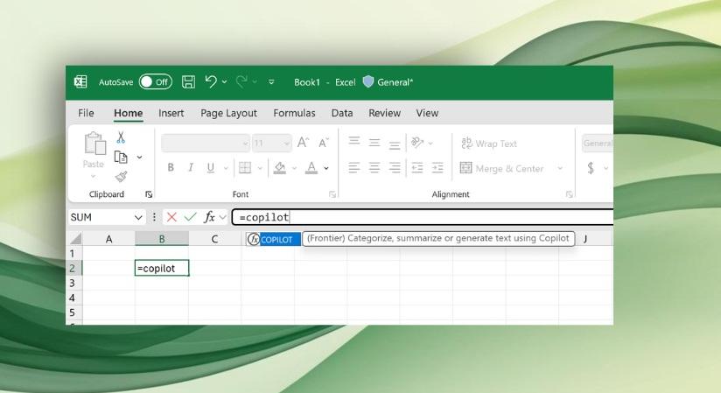
Task: Align text right
Action: click(x=395, y=167)
